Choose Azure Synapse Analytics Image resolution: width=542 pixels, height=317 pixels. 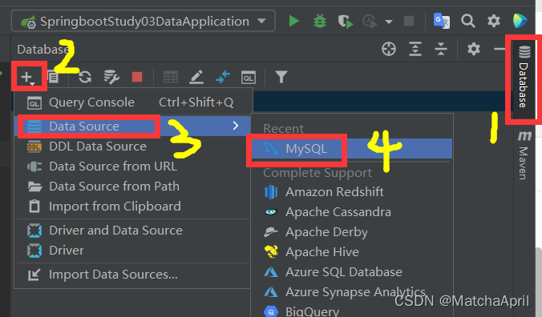(352, 292)
